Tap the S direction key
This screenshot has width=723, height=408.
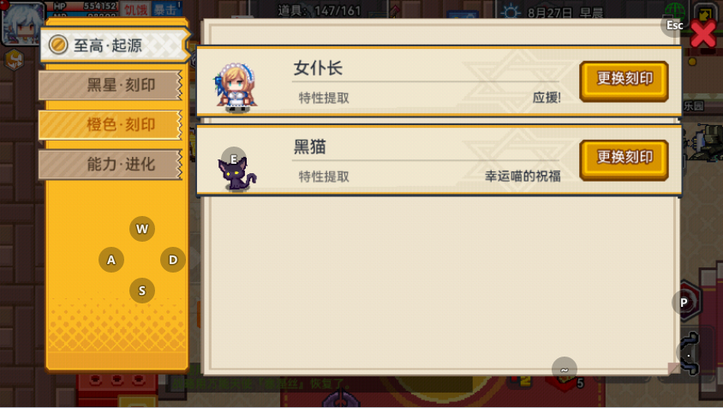(x=142, y=291)
